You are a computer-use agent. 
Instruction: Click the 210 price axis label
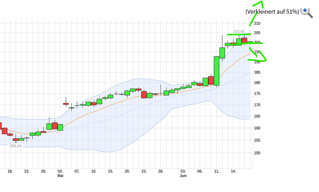tap(257, 23)
